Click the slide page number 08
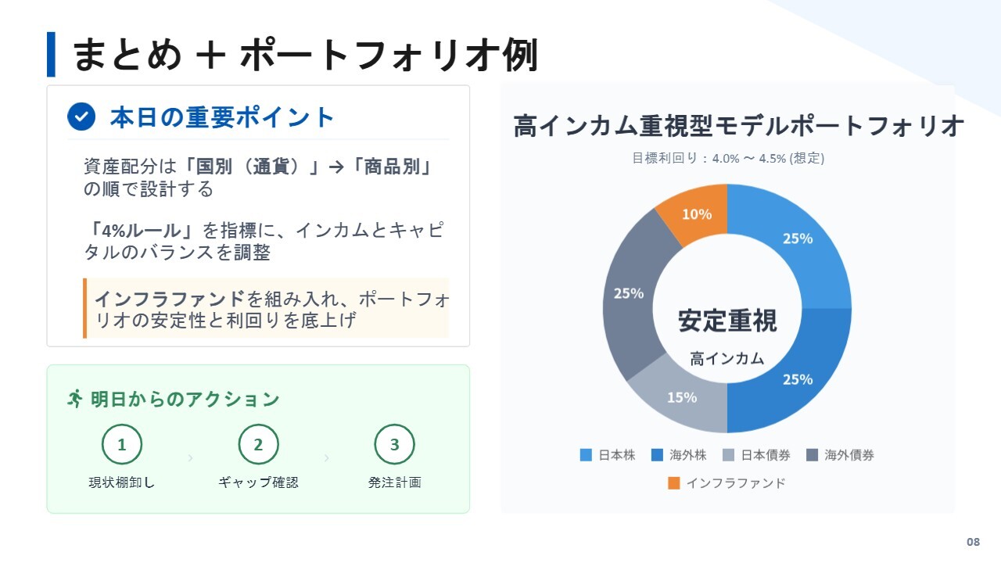Image resolution: width=1001 pixels, height=563 pixels. (973, 542)
